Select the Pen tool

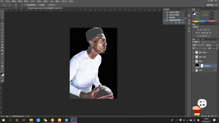point(2,54)
